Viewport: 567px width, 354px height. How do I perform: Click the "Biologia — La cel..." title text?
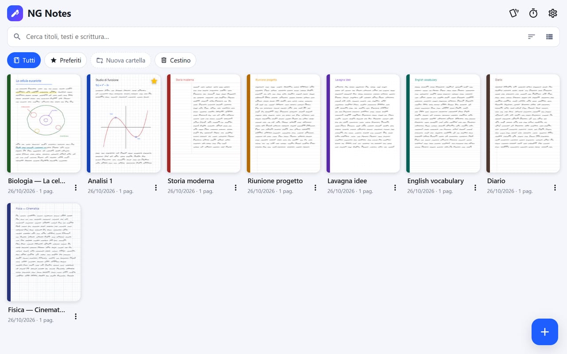coord(37,181)
